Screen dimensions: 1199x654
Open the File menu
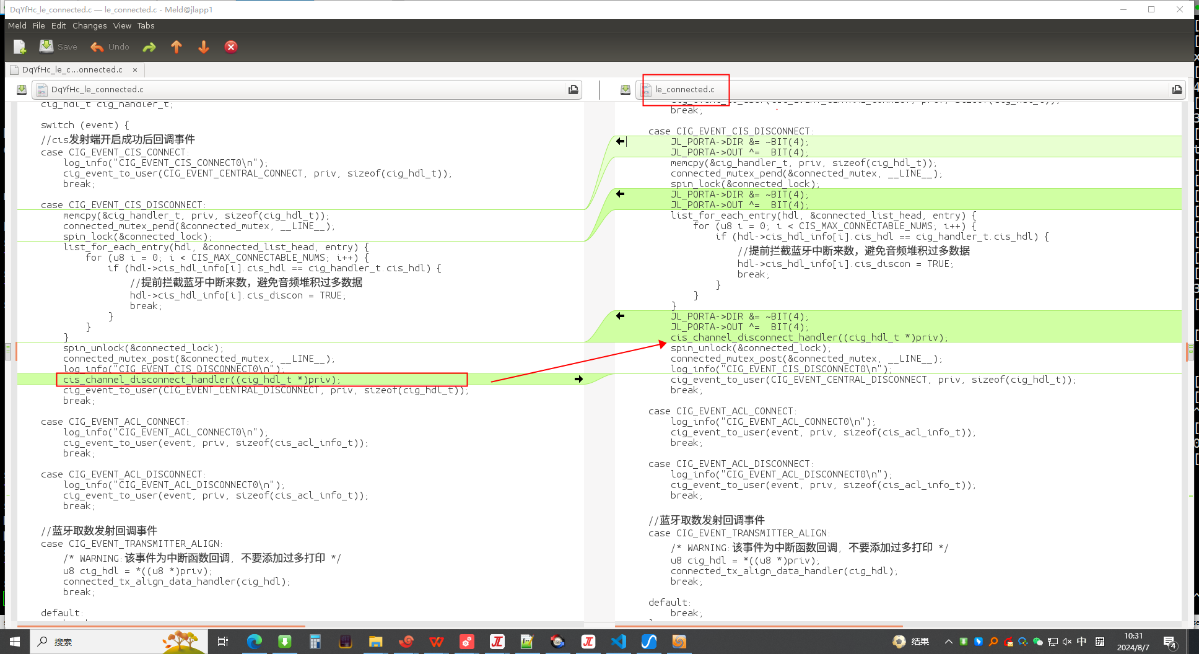[x=39, y=25]
